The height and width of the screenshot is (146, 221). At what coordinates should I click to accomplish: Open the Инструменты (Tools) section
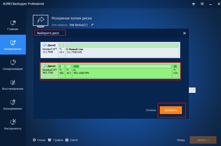[13, 124]
